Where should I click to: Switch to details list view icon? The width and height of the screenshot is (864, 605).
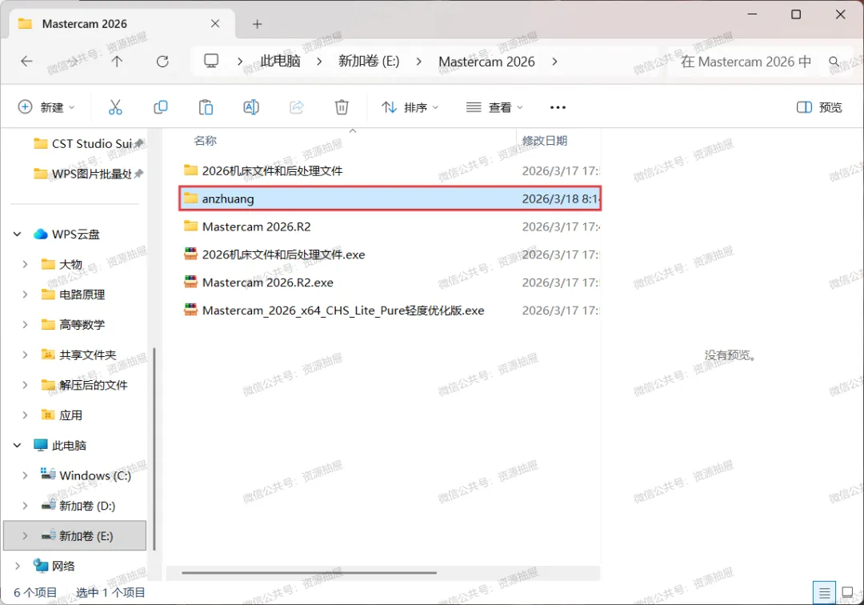(x=824, y=593)
